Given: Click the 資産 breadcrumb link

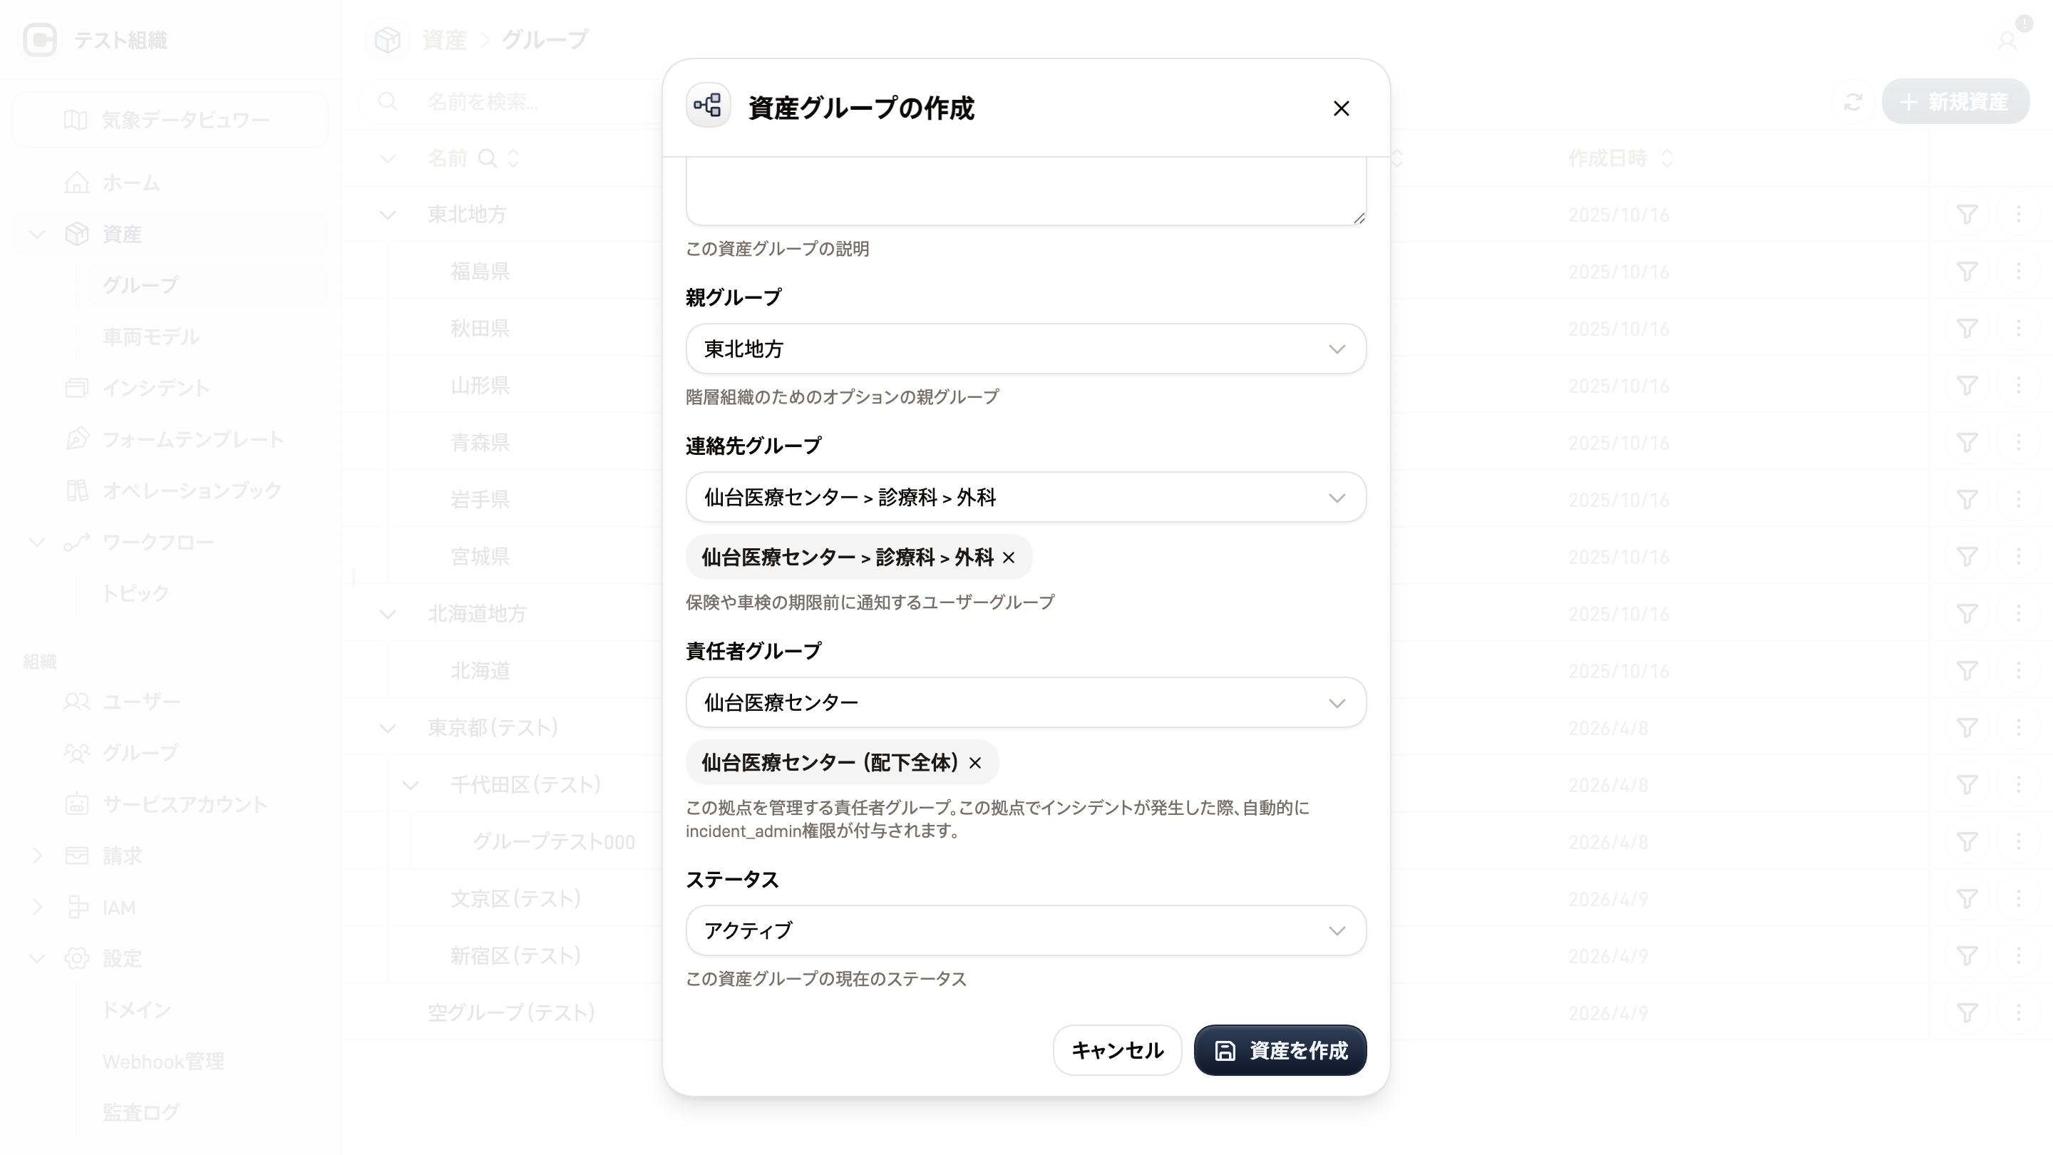Looking at the screenshot, I should point(444,40).
